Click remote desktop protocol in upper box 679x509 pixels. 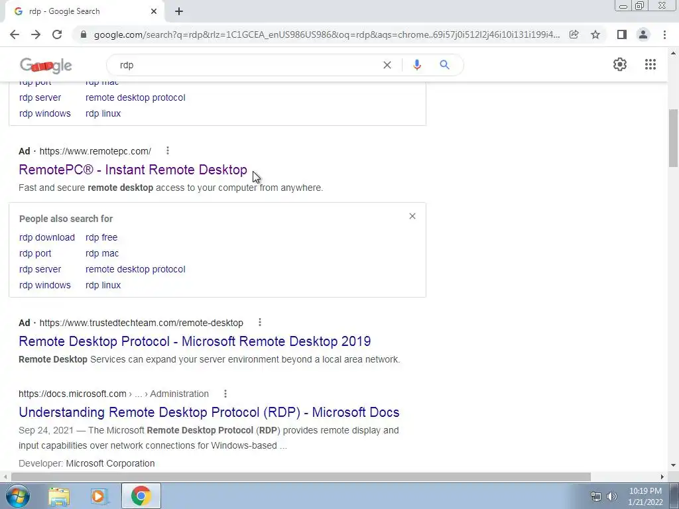point(135,97)
